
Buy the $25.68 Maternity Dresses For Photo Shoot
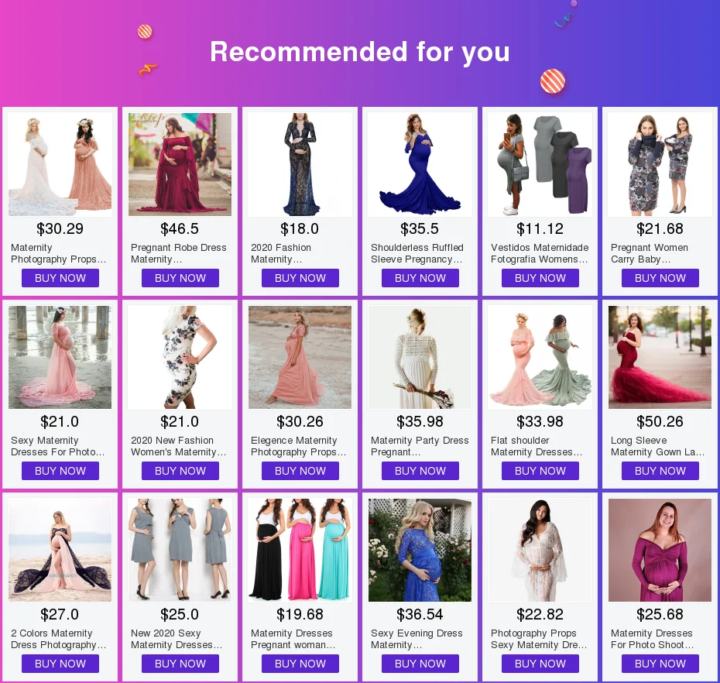660,664
